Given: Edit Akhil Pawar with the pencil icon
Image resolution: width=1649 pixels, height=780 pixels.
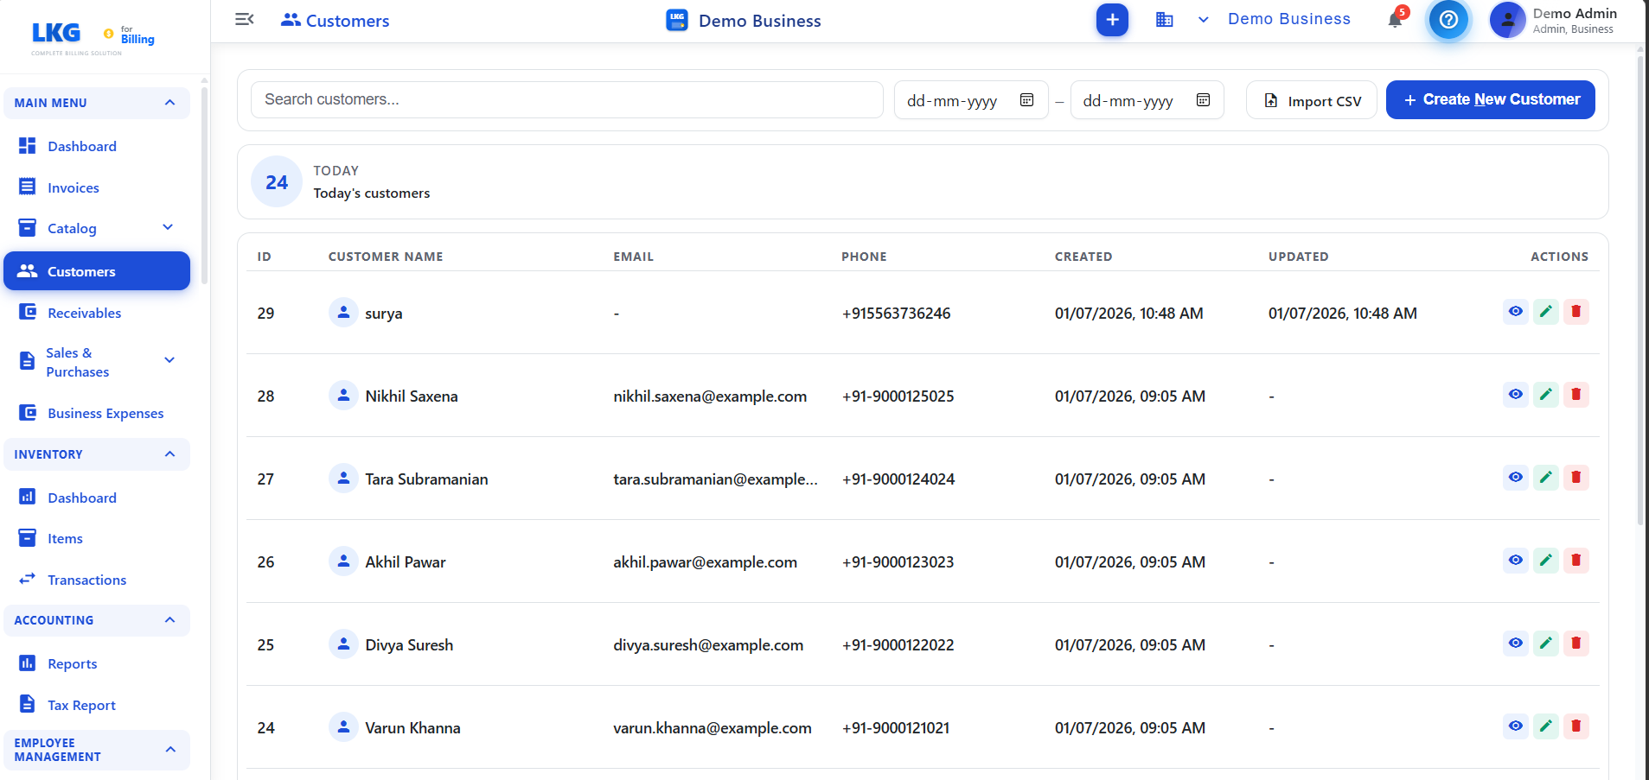Looking at the screenshot, I should click(x=1546, y=561).
